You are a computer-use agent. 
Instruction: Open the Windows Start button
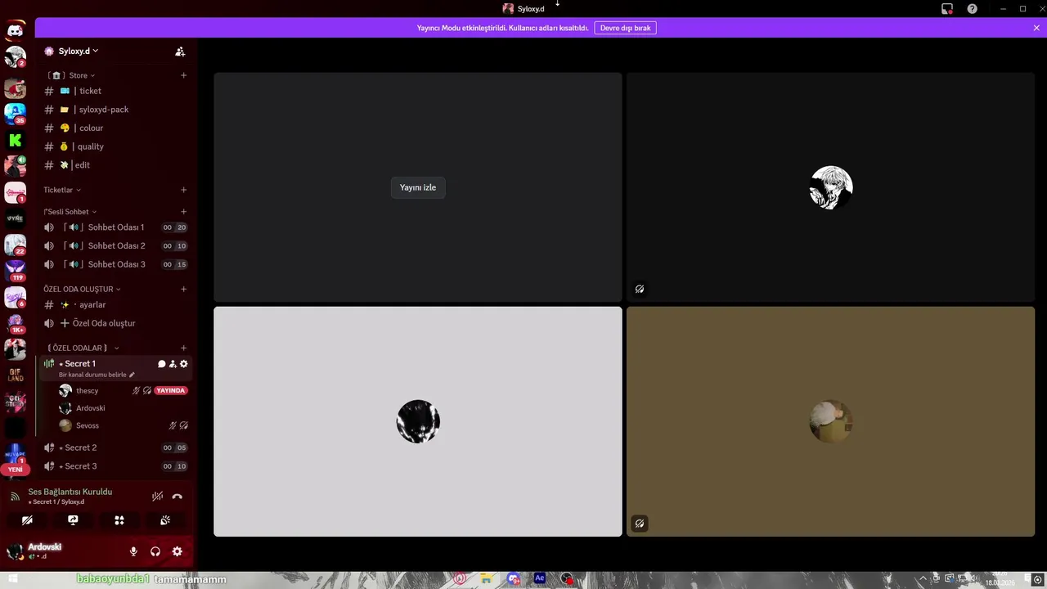[x=13, y=579]
